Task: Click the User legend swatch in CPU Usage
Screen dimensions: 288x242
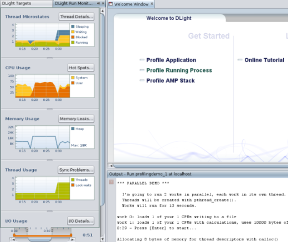Action: (x=73, y=83)
